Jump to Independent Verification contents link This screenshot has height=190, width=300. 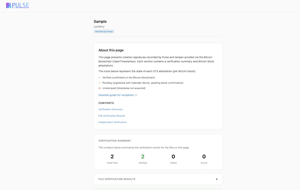tap(112, 122)
